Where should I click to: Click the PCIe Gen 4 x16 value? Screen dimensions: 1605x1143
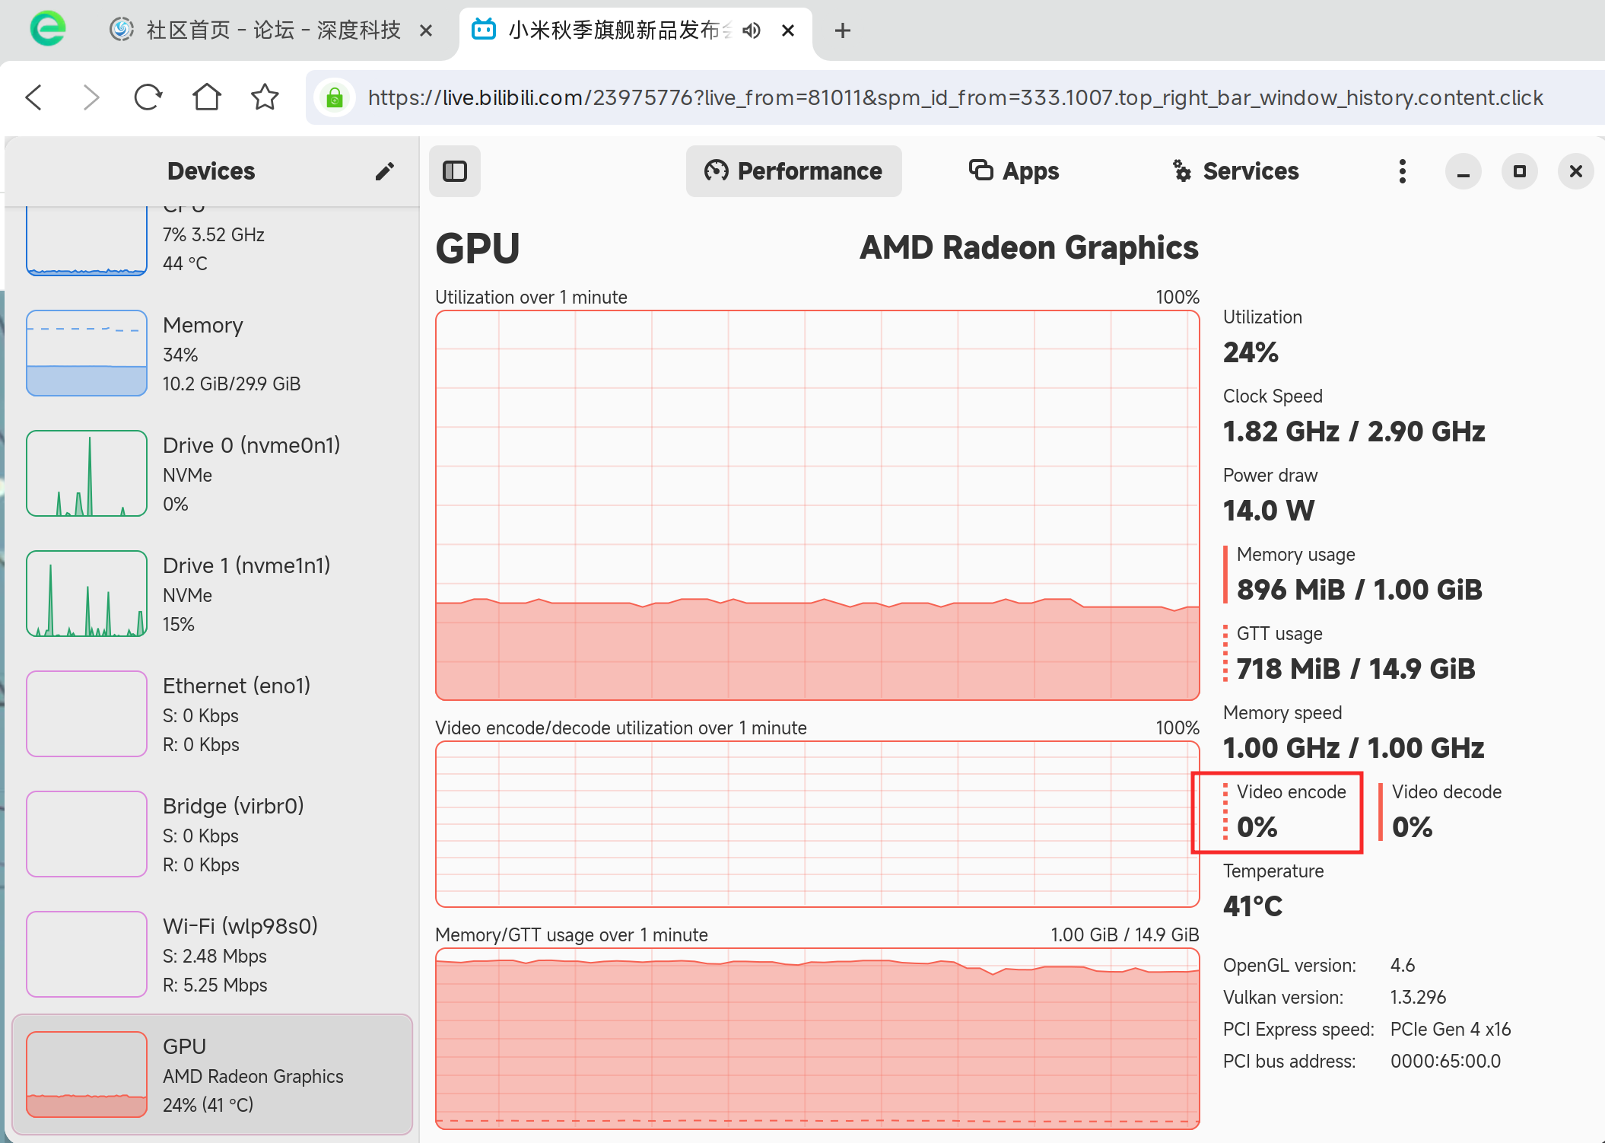click(x=1451, y=1030)
